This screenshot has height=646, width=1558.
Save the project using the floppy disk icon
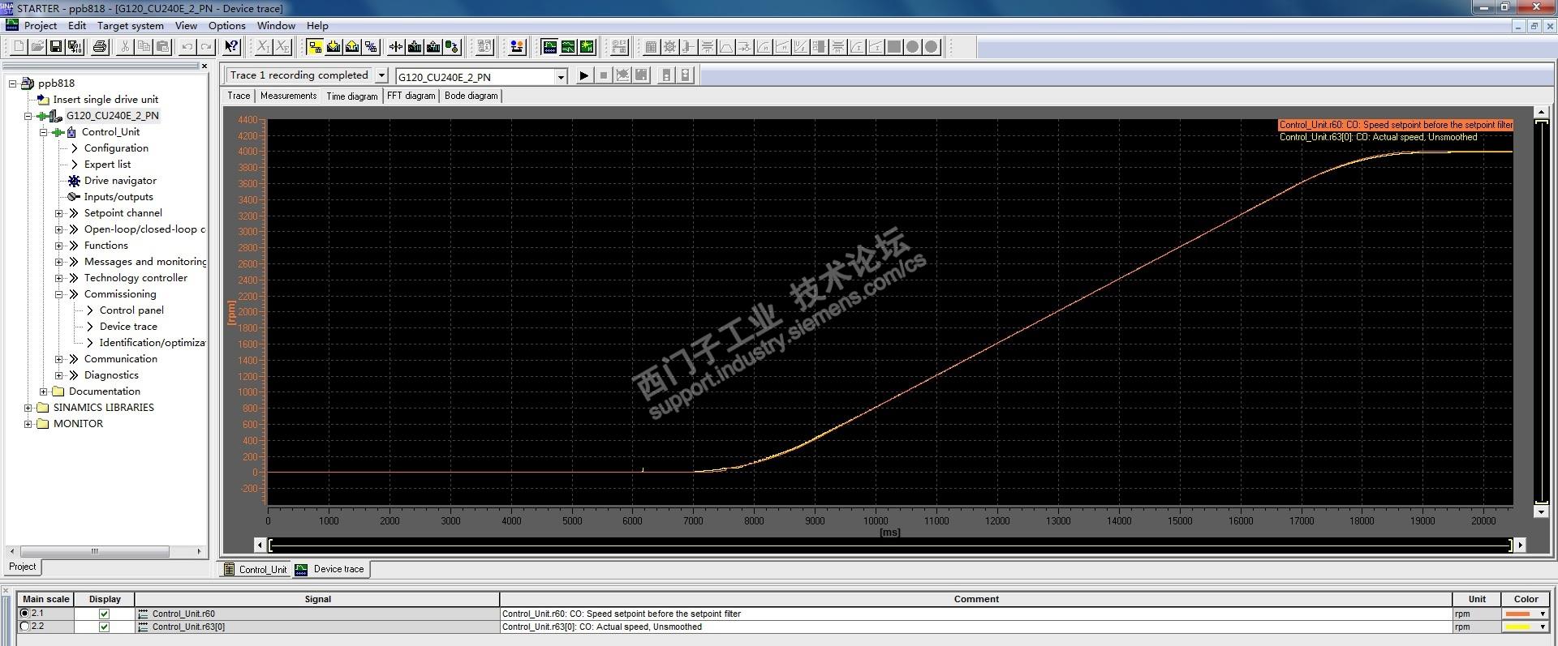coord(56,47)
